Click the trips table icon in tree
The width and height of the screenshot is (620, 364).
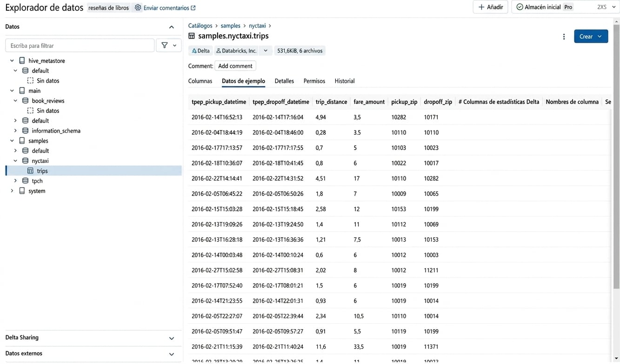30,171
